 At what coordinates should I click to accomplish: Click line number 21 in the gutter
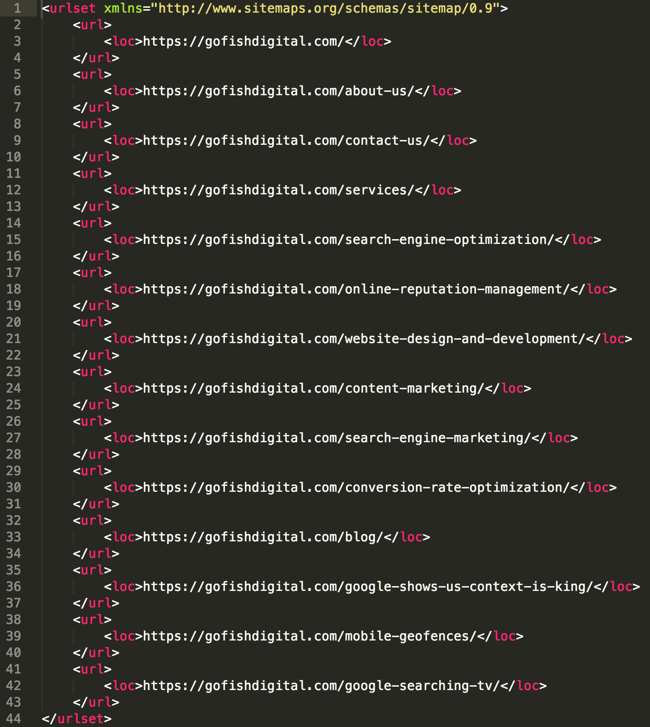click(14, 339)
